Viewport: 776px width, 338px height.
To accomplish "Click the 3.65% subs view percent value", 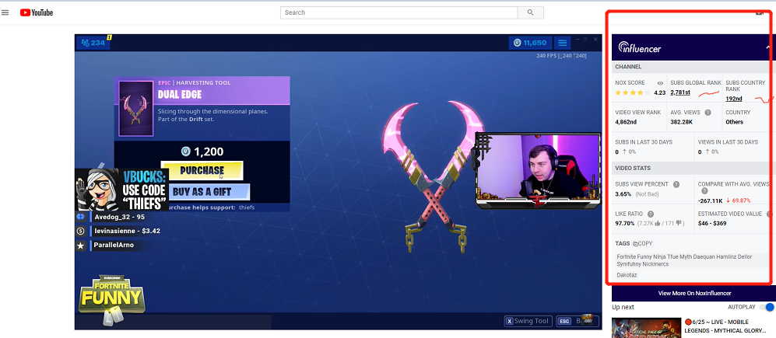I will pyautogui.click(x=623, y=194).
